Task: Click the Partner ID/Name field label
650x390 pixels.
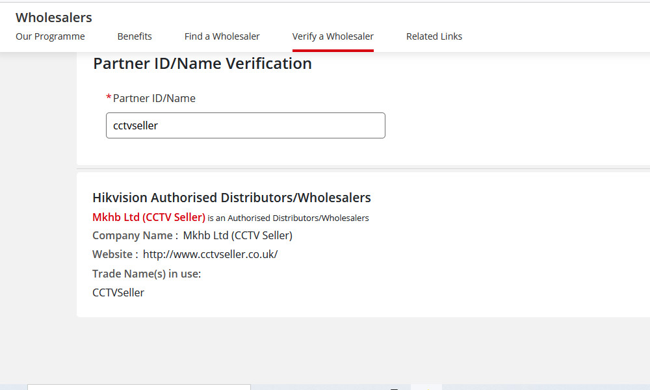Action: click(x=154, y=98)
